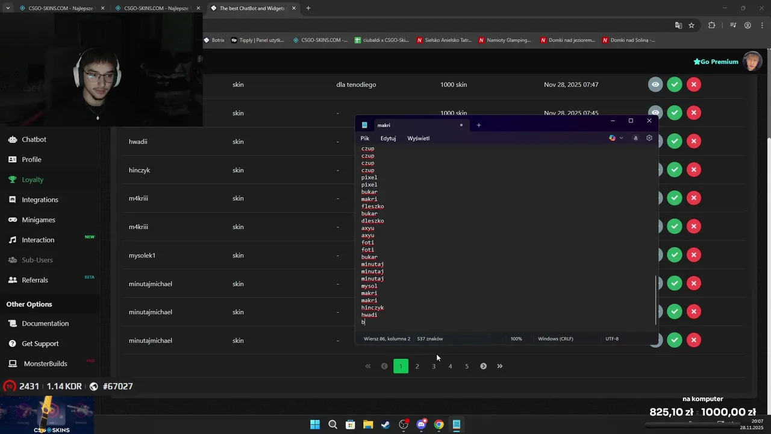Open the user avatar menu

click(x=752, y=61)
